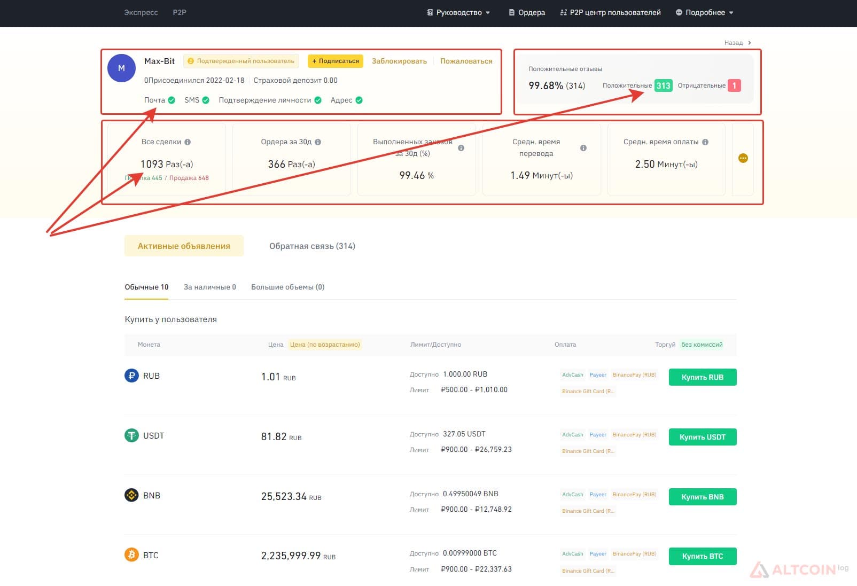Click the Купить RUB button
Viewport: 857px width, 586px height.
[703, 377]
